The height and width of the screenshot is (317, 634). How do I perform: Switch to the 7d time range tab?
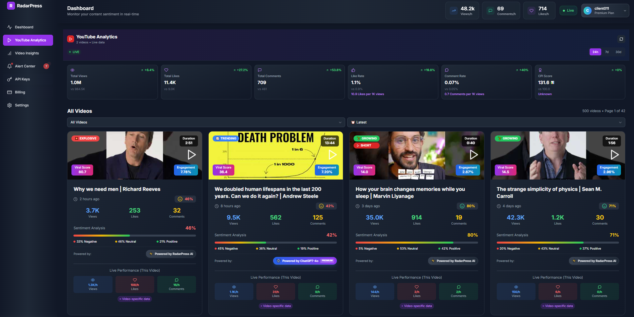click(607, 52)
